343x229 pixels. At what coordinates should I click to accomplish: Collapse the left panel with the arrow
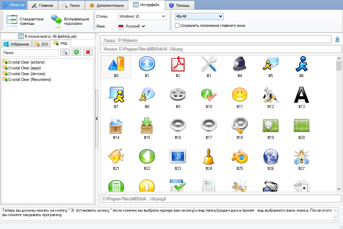click(97, 119)
